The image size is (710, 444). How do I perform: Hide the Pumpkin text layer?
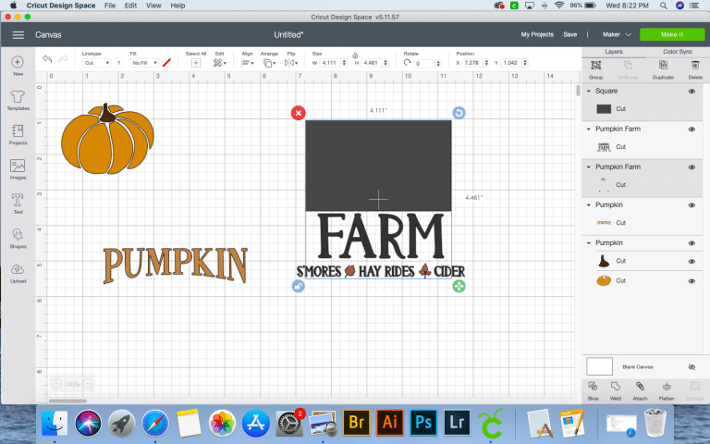tap(692, 205)
